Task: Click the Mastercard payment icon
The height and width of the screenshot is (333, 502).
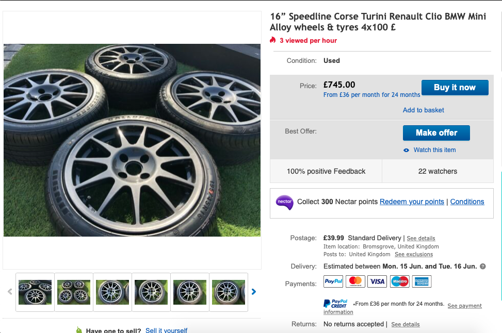Action: 355,281
